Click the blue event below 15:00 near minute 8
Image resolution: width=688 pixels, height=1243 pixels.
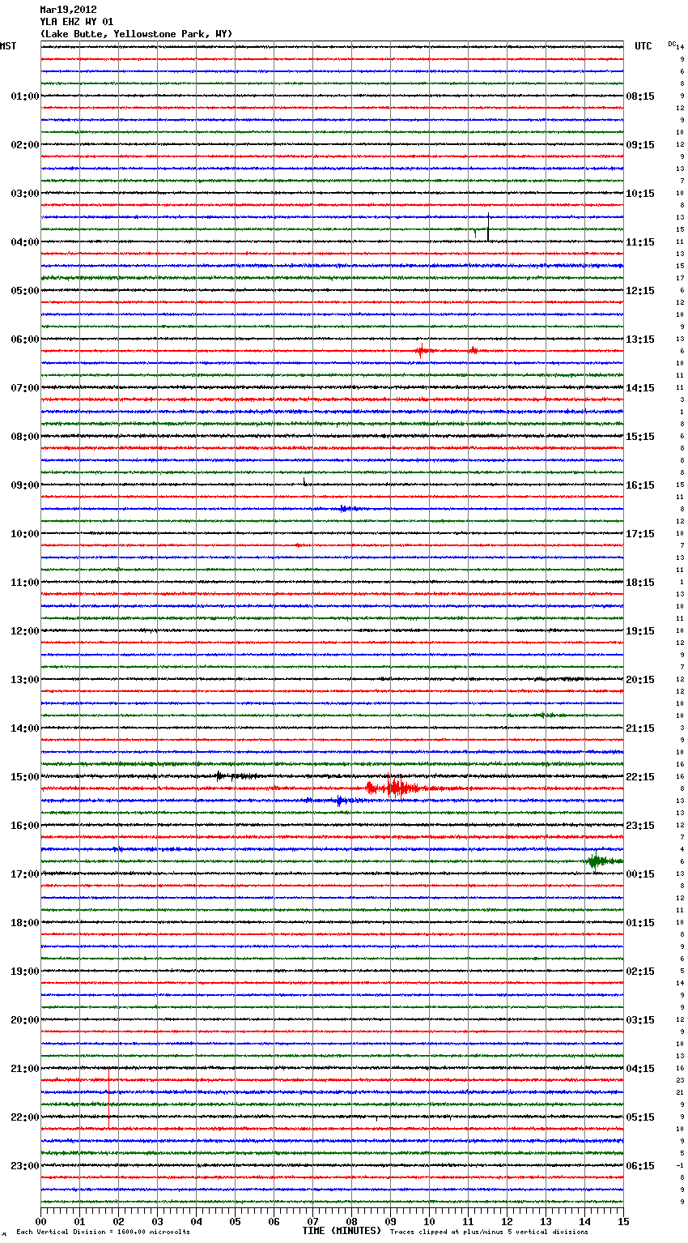coord(340,801)
